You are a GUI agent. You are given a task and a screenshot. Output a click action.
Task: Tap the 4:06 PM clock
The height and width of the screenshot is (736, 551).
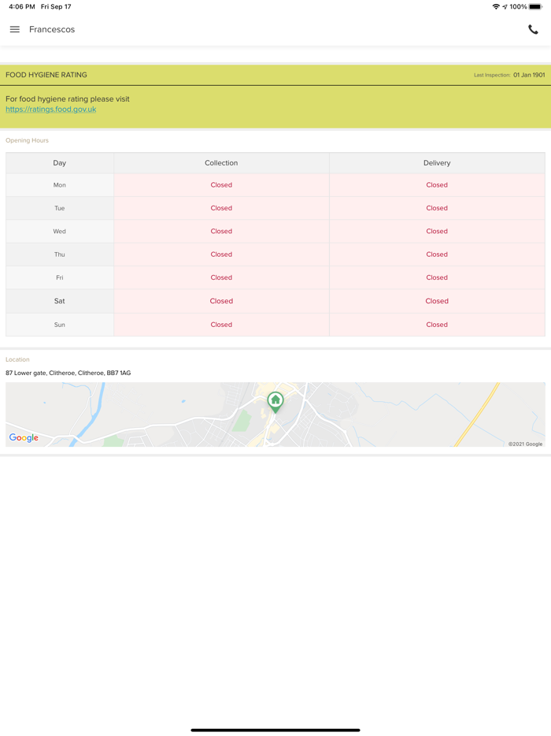pyautogui.click(x=21, y=6)
